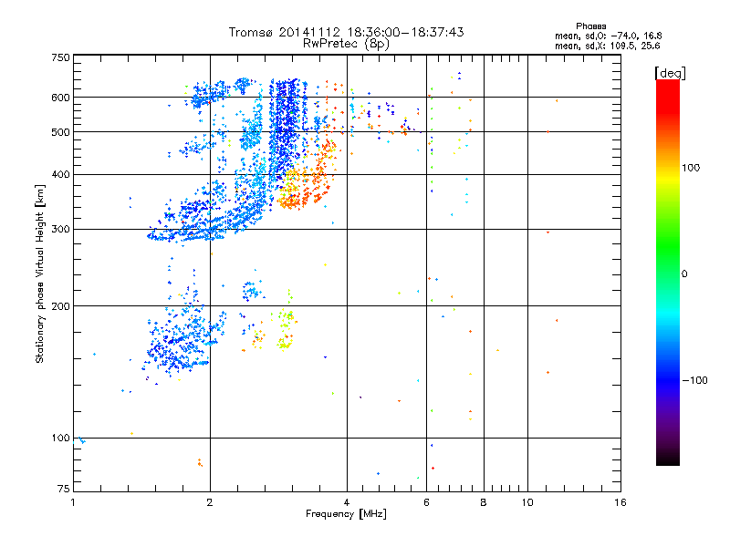Viewport: 730px width, 547px height.
Task: Click the colorbar tick label '0'
Action: (x=684, y=274)
